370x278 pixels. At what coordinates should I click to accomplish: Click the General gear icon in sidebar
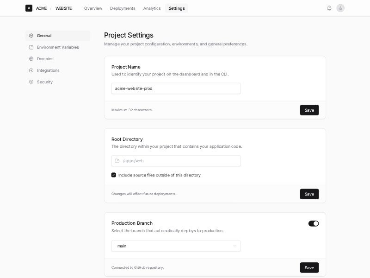[x=31, y=36]
